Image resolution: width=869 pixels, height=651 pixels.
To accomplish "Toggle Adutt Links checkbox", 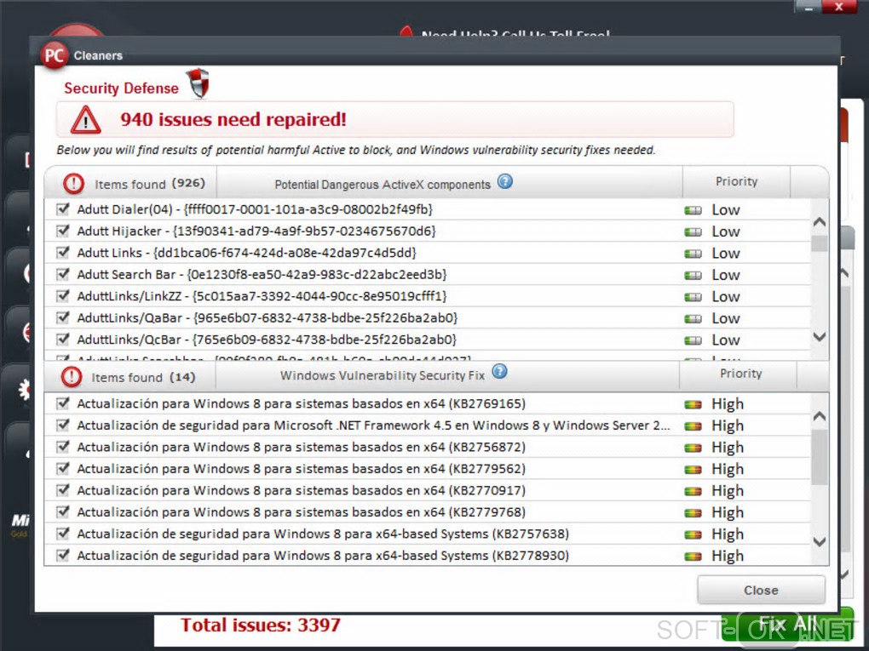I will (63, 252).
